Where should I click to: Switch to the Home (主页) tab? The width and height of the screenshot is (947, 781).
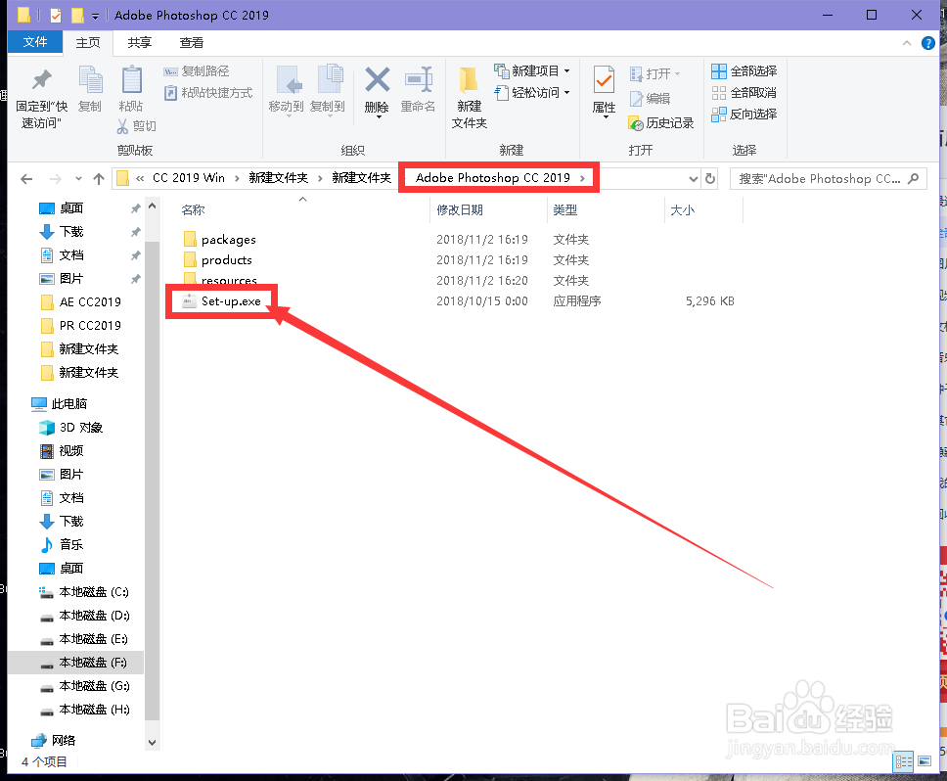(88, 42)
